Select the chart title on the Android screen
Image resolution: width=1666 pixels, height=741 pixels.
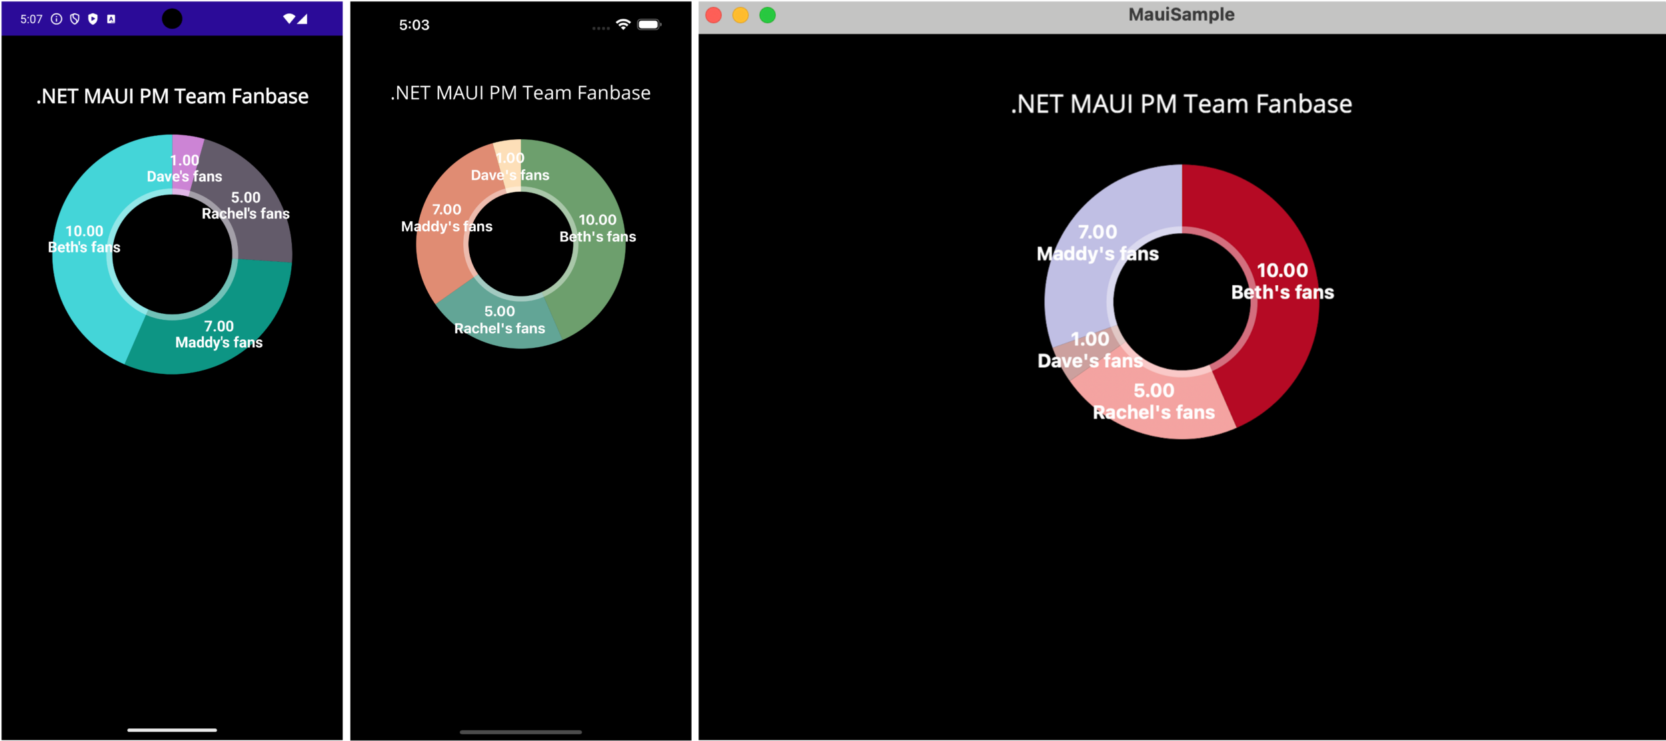point(172,97)
